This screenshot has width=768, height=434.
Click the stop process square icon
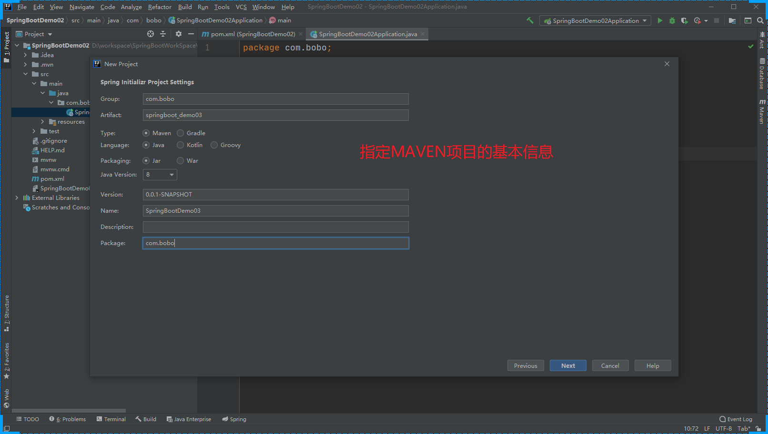coord(717,20)
